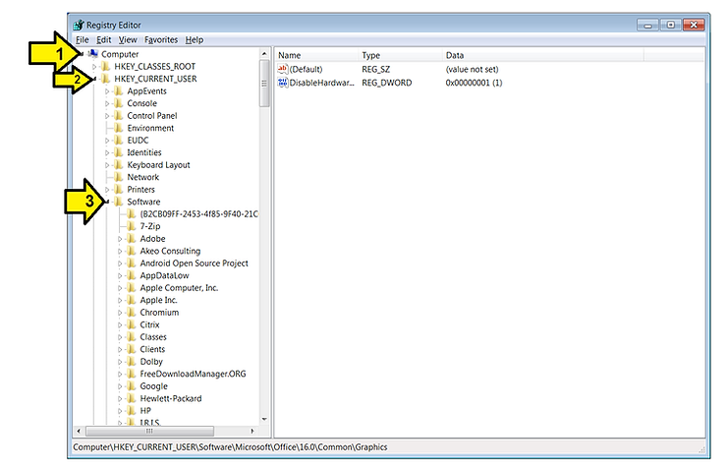
Task: Click the Chromium folder icon
Action: coord(133,312)
